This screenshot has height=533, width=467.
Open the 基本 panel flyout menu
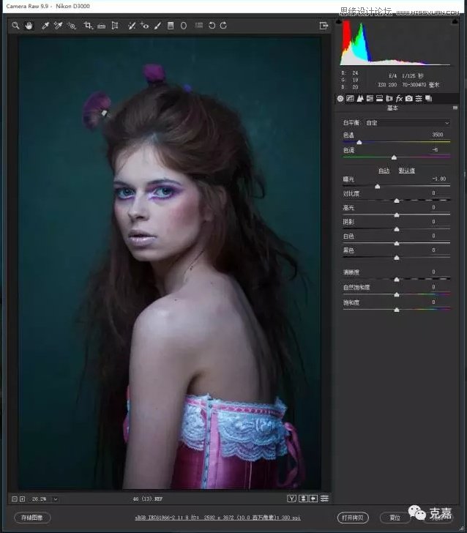[x=455, y=108]
